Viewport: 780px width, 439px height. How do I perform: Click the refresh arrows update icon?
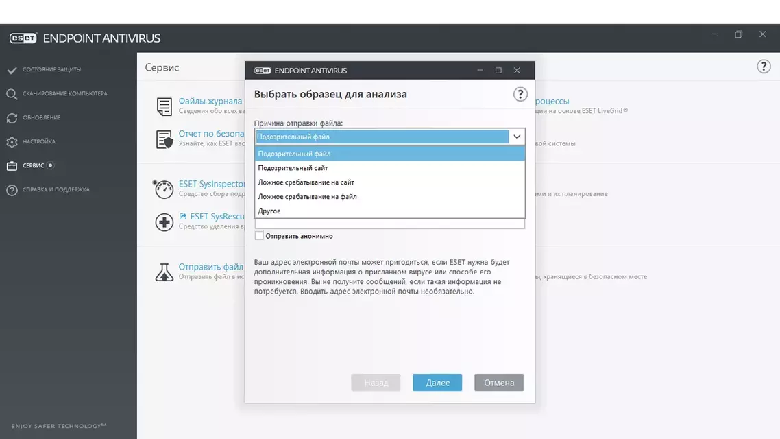click(x=12, y=118)
